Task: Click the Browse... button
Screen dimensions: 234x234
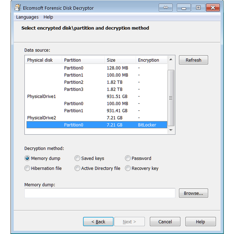Action: (x=193, y=193)
